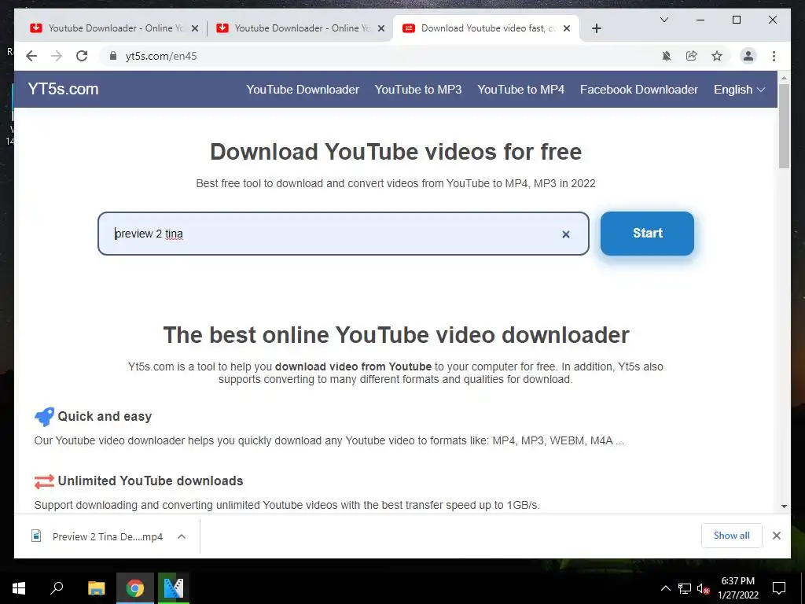Click Chrome icon in taskbar
Image resolution: width=805 pixels, height=604 pixels.
point(135,588)
